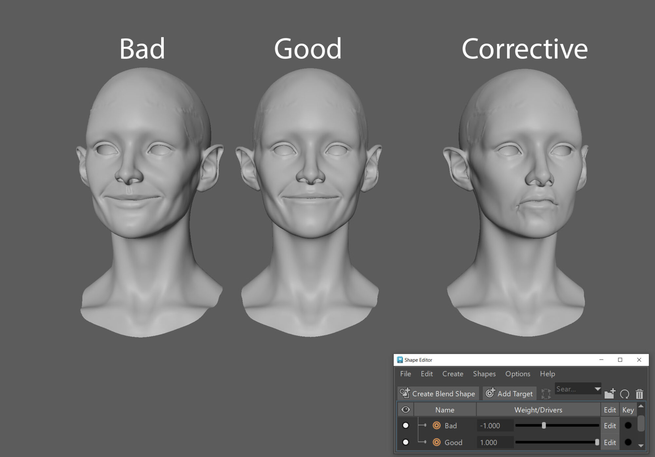Click the eye icon column header
Image resolution: width=655 pixels, height=457 pixels.
pyautogui.click(x=405, y=409)
